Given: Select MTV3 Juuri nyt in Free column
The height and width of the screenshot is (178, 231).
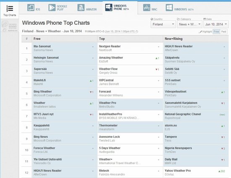Looking at the screenshot, I should click(43, 114).
